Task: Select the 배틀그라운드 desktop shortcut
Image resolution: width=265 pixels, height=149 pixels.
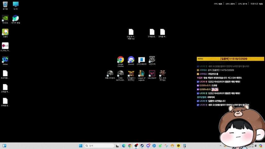Action: (110, 74)
